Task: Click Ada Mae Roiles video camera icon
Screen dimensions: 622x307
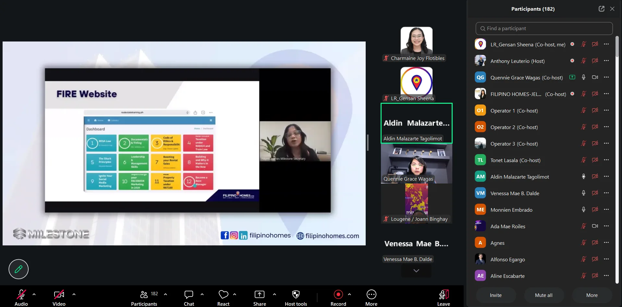Action: click(595, 226)
